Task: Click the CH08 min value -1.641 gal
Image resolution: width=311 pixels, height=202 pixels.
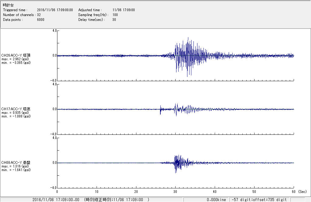Action: coord(16,170)
